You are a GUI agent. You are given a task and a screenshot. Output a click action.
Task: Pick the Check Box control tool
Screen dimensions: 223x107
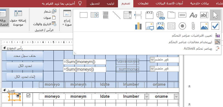(x=215, y=26)
